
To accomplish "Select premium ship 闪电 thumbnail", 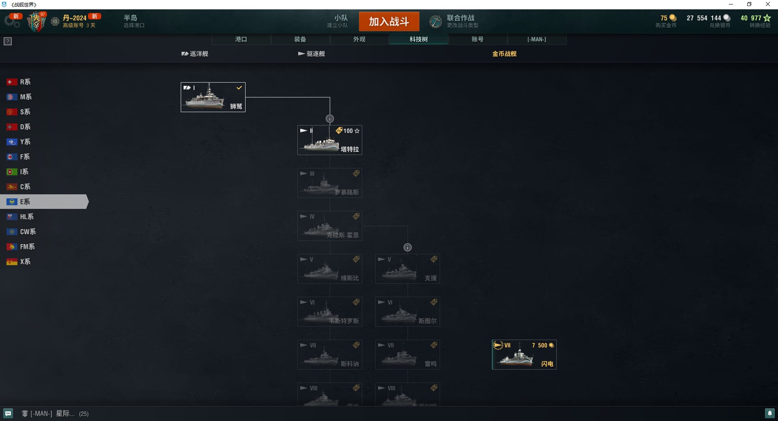I will tap(524, 355).
